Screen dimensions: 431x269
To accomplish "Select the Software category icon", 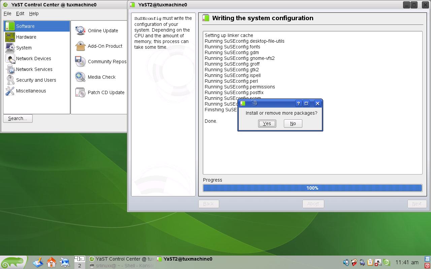I will 10,26.
